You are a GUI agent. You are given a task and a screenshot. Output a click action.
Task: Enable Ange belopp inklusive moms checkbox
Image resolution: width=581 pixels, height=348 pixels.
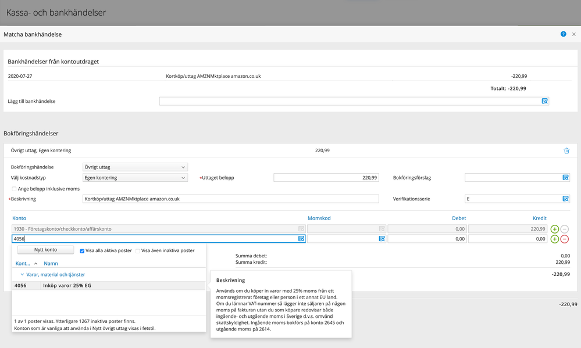pyautogui.click(x=14, y=189)
